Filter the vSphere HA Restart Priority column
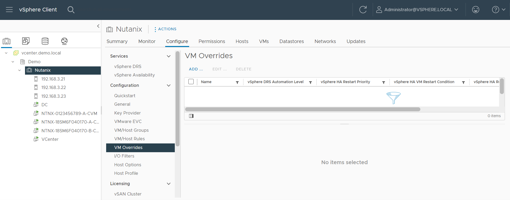The height and width of the screenshot is (200, 510). tap(383, 82)
